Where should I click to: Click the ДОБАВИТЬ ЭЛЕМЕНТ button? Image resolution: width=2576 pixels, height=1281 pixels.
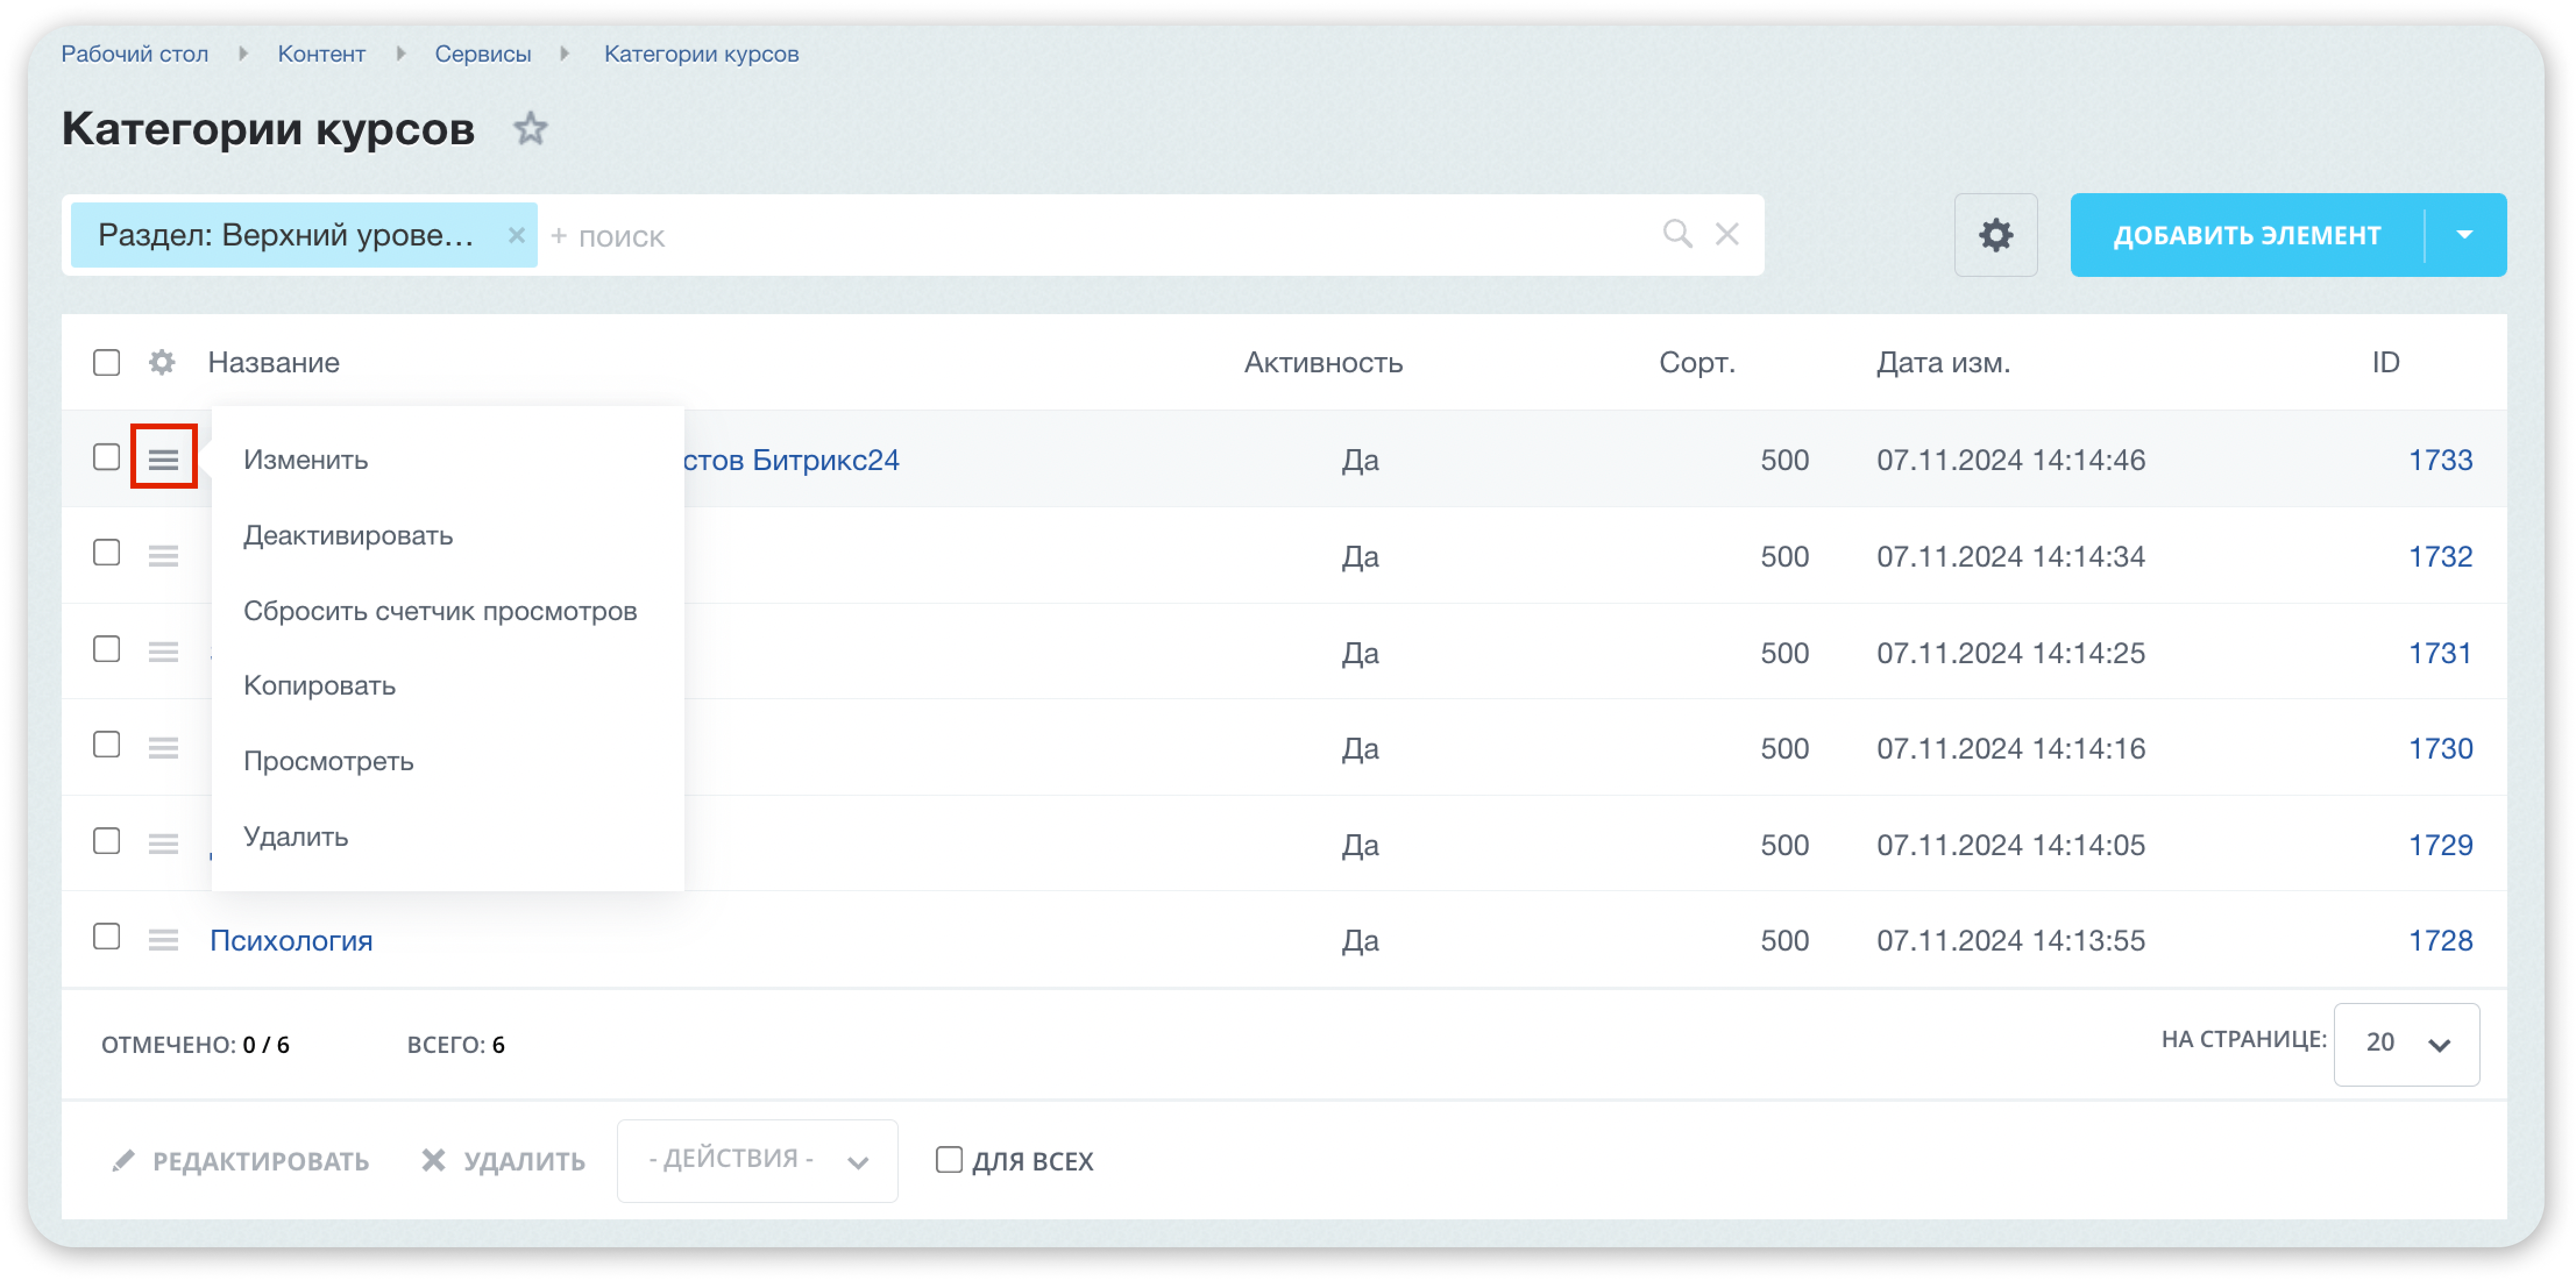coord(2247,235)
